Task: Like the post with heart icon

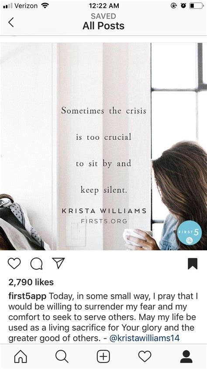Action: [x=14, y=264]
